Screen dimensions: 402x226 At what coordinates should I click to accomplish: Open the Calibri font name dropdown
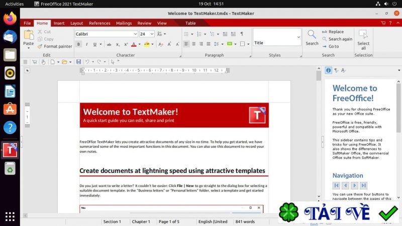(135, 34)
